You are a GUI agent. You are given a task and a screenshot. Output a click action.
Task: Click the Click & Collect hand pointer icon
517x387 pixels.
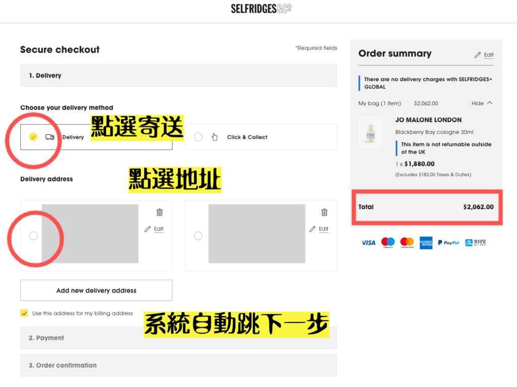pos(215,137)
